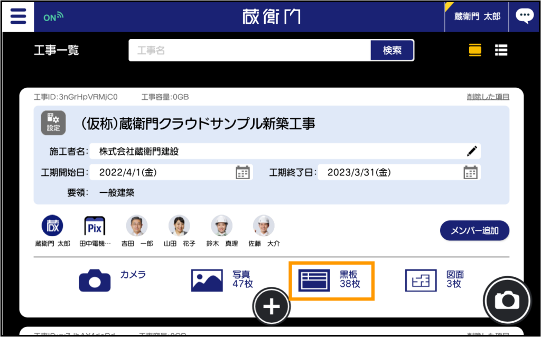541x337 pixels.
Task: Switch to list view layout
Action: coord(501,50)
